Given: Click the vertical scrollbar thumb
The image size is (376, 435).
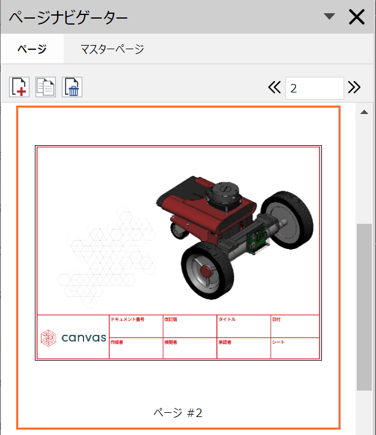Looking at the screenshot, I should [365, 307].
